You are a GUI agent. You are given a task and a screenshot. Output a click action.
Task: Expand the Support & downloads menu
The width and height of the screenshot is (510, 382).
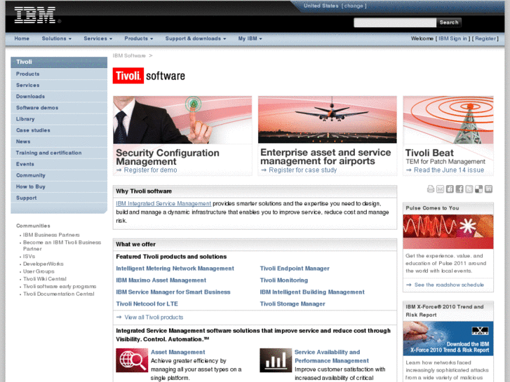point(196,39)
